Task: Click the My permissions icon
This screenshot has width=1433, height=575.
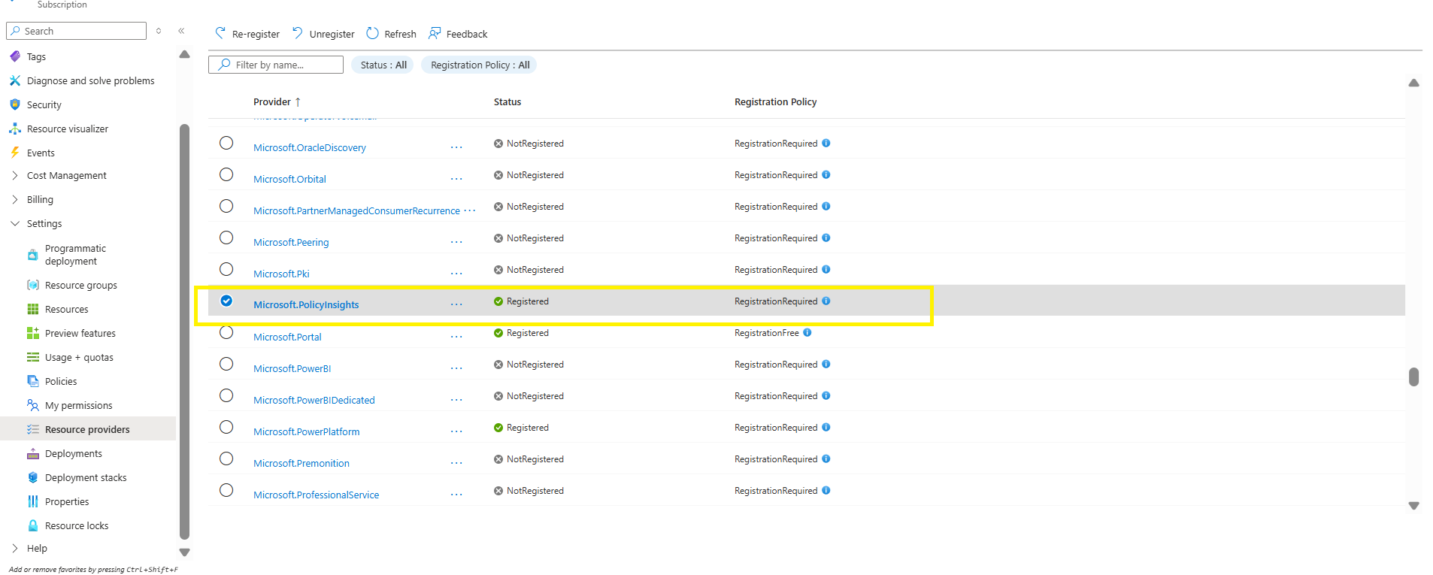Action: (33, 405)
